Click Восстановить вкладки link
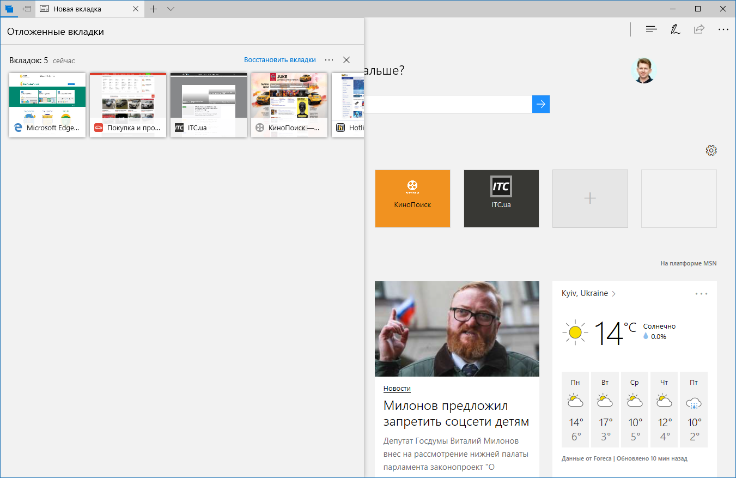Image resolution: width=736 pixels, height=478 pixels. tap(279, 60)
